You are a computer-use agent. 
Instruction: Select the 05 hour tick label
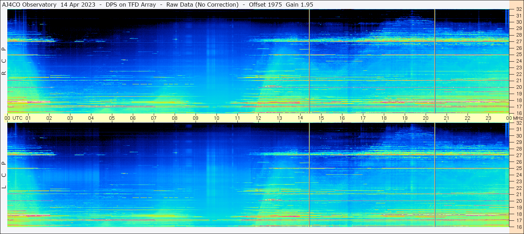(112, 118)
